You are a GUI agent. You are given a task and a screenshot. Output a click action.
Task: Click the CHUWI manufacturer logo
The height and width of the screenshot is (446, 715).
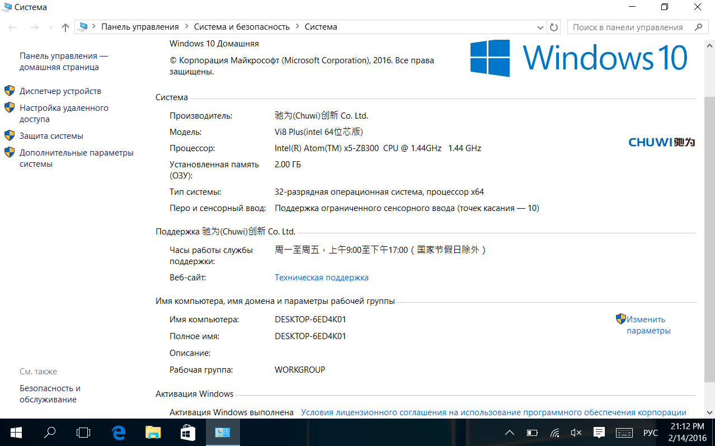pos(662,142)
